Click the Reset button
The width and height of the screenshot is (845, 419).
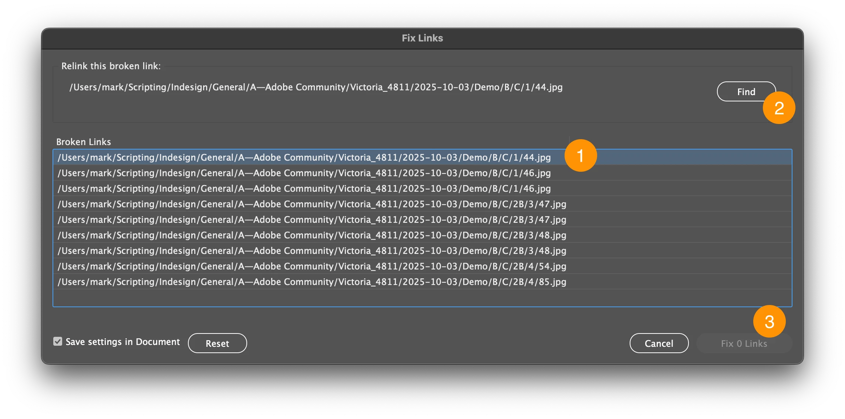[x=217, y=343]
